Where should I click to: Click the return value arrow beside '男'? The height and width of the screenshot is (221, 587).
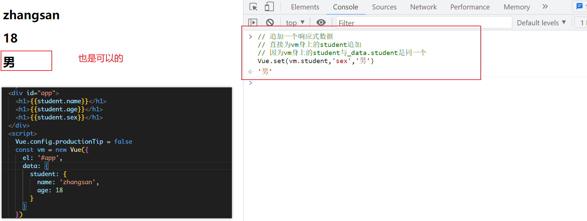251,72
